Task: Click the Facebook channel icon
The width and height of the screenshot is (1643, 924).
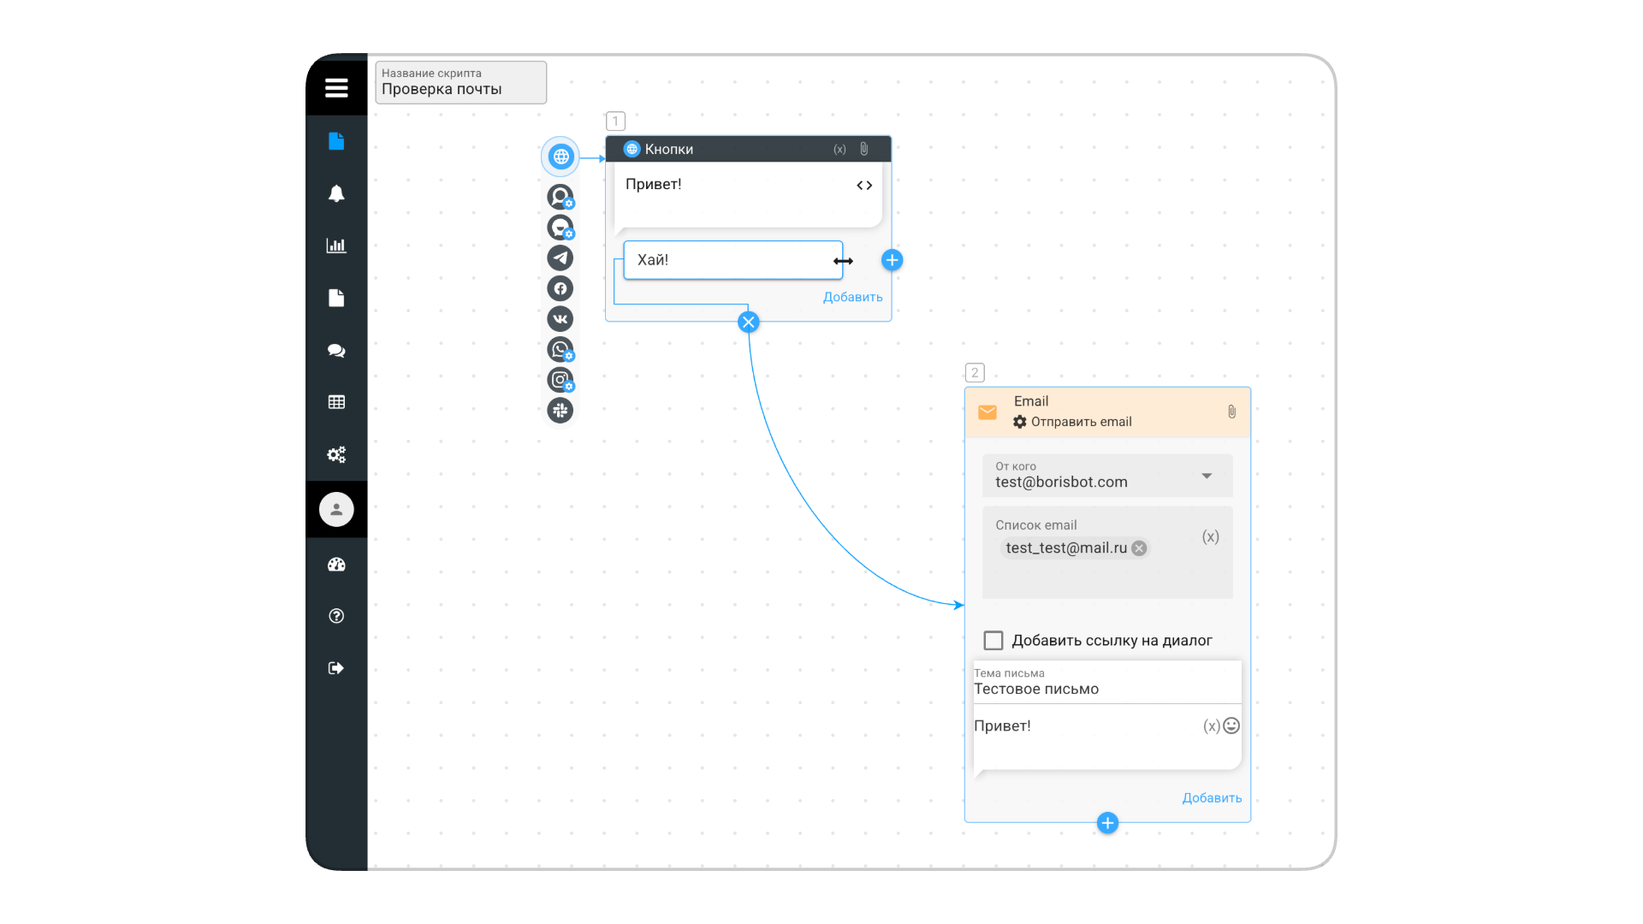Action: coord(561,288)
